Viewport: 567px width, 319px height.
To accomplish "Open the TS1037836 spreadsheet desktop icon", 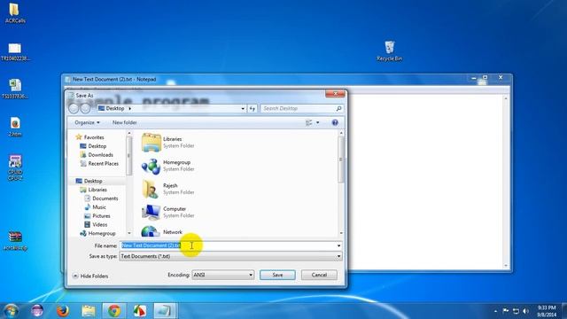I will click(x=15, y=89).
